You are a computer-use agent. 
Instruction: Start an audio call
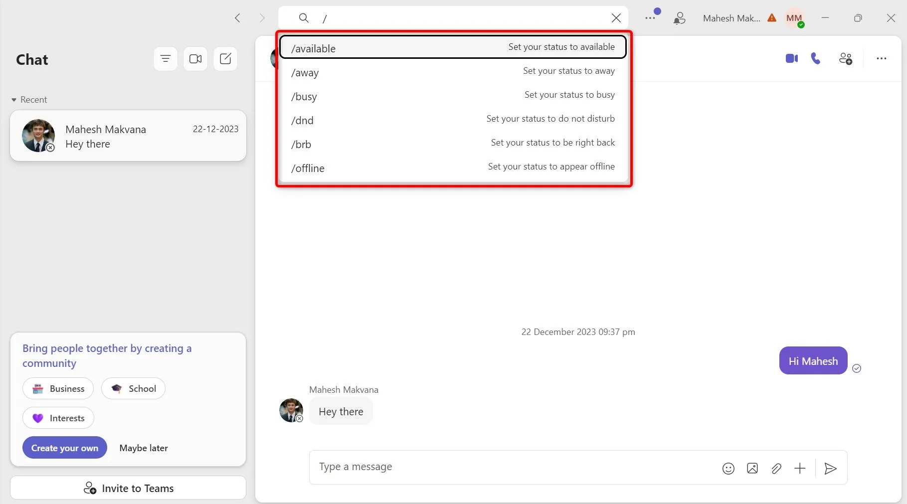point(816,58)
